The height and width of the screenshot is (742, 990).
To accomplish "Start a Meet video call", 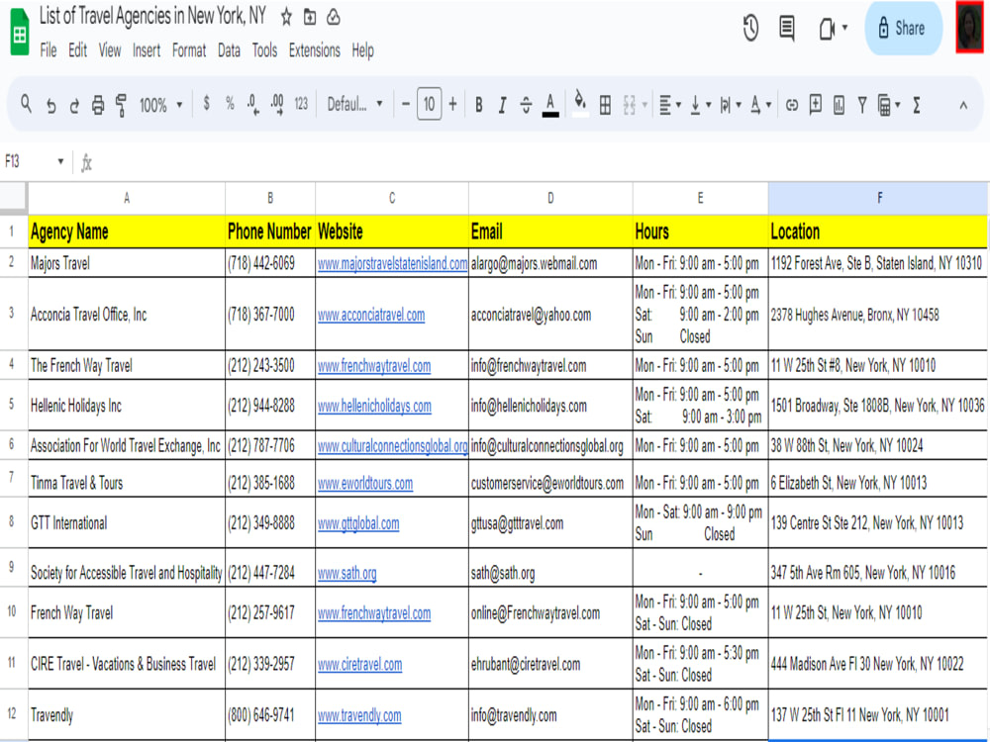I will click(x=827, y=29).
